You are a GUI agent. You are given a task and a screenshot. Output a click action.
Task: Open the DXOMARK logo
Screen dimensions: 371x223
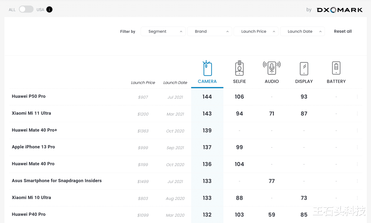pos(340,10)
